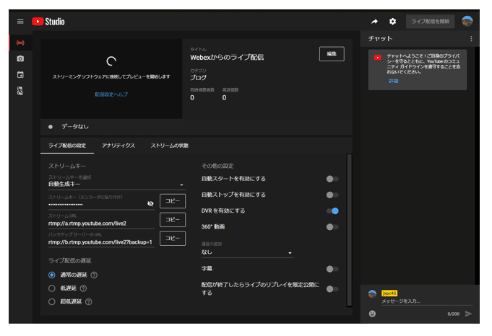Click the 0/200 character counter
The image size is (492, 336).
coord(454,314)
